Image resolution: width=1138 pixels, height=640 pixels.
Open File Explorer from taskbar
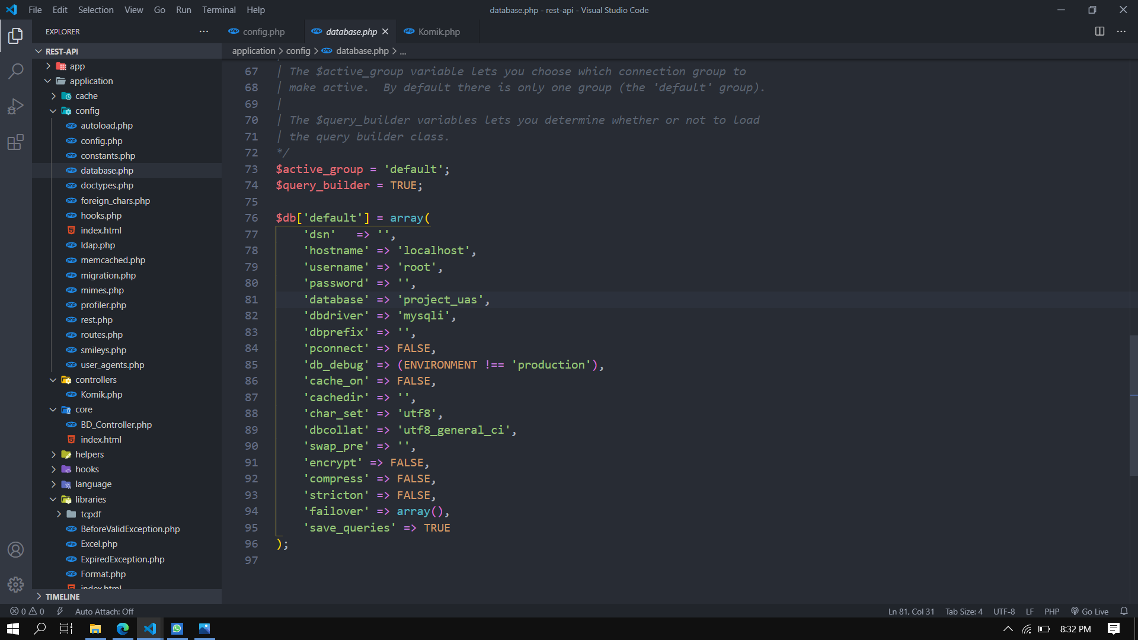95,629
